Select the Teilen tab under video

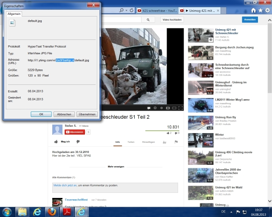(x=131, y=142)
